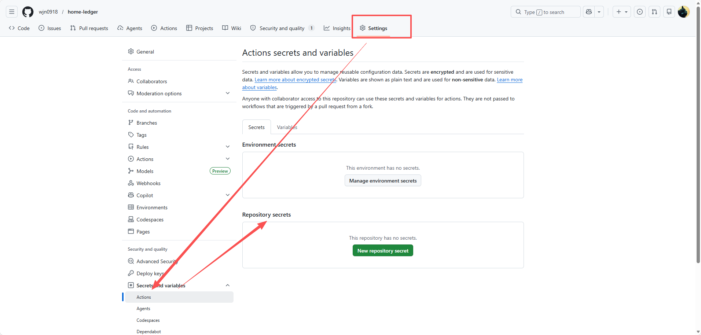
Task: Select Dependabot under Secrets and variables
Action: [179, 332]
